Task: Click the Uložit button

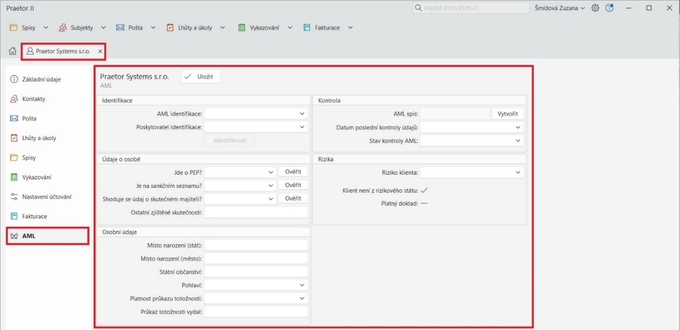Action: point(201,77)
